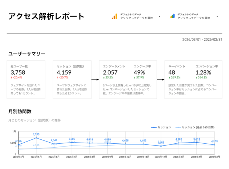
Task: Click the 2025年7月 axis label
Action: (x=72, y=157)
